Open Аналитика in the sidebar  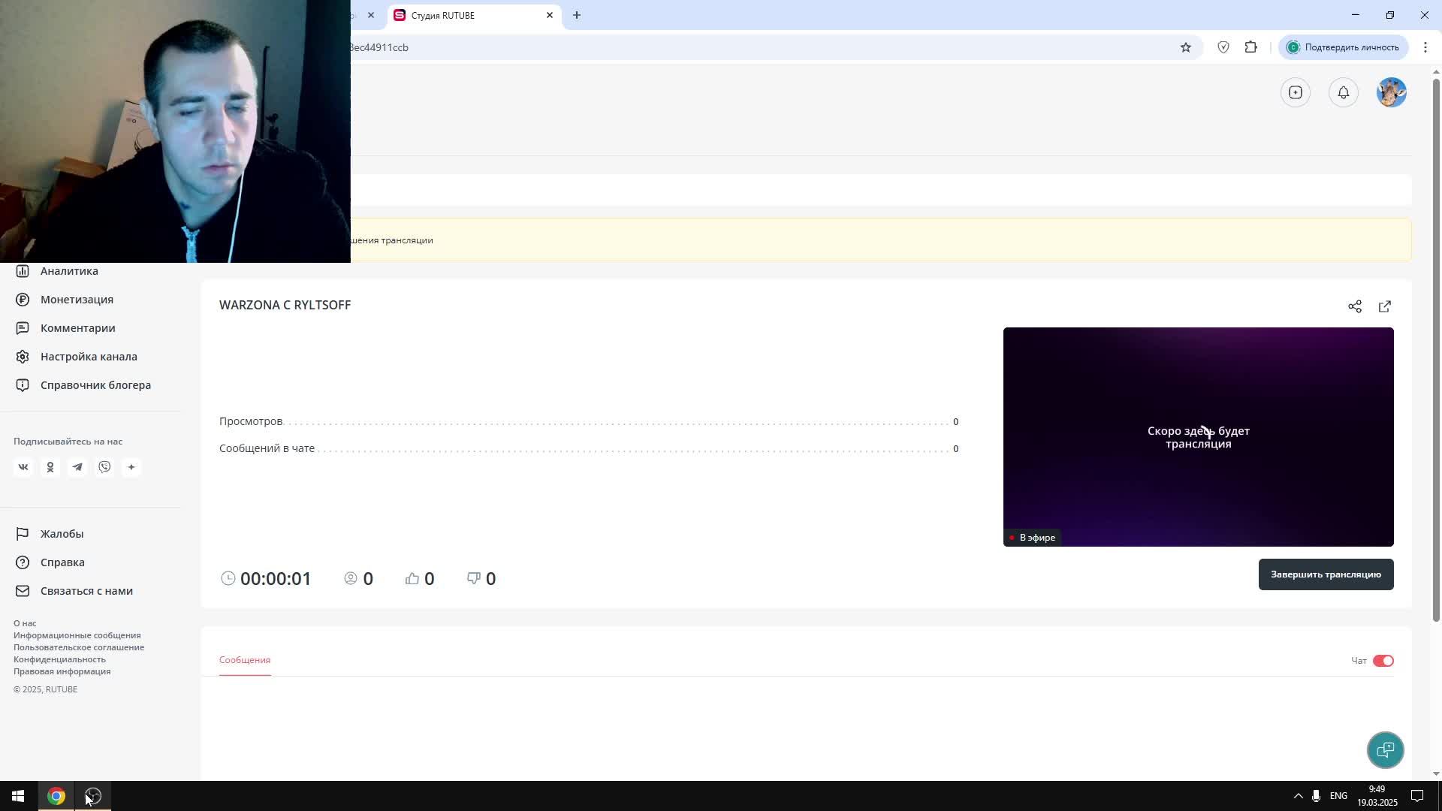point(69,271)
